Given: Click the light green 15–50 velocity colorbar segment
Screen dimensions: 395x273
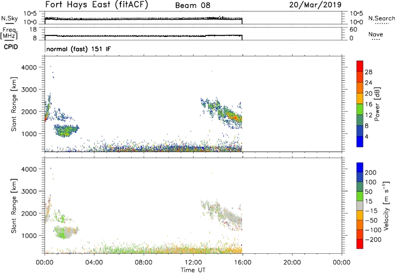Looking at the screenshot, I should tap(360, 196).
